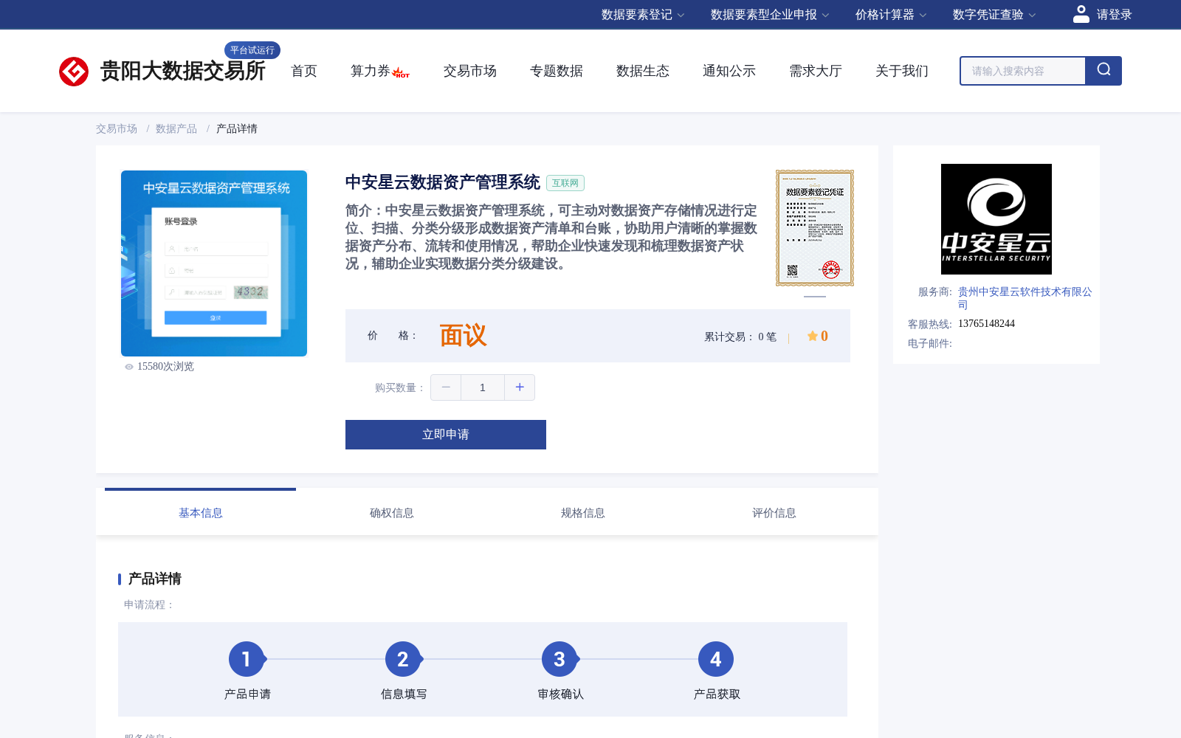
Task: Click the star rating icon
Action: (813, 336)
